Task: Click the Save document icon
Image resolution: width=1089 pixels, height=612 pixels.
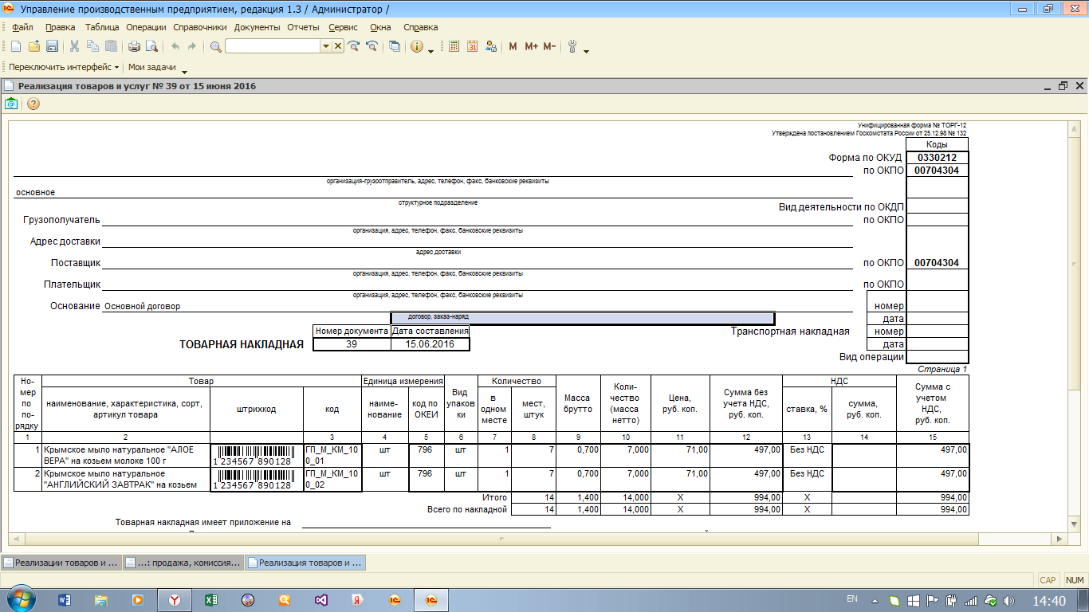Action: [52, 46]
